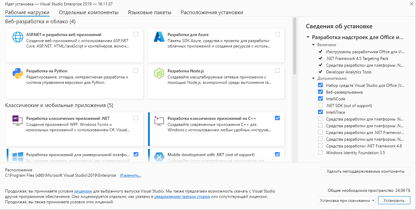The image size is (416, 210).
Task: Click the Node.js workload icon
Action: (x=159, y=73)
